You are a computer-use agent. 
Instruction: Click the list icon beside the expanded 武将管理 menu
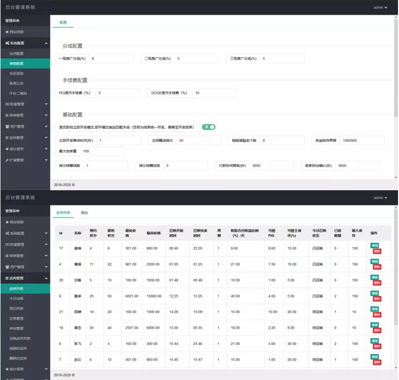pos(6,278)
